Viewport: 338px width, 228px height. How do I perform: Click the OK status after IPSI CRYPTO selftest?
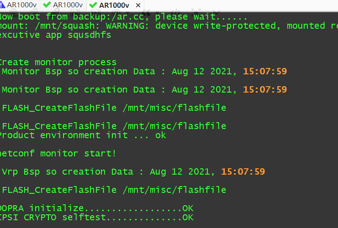[188, 218]
